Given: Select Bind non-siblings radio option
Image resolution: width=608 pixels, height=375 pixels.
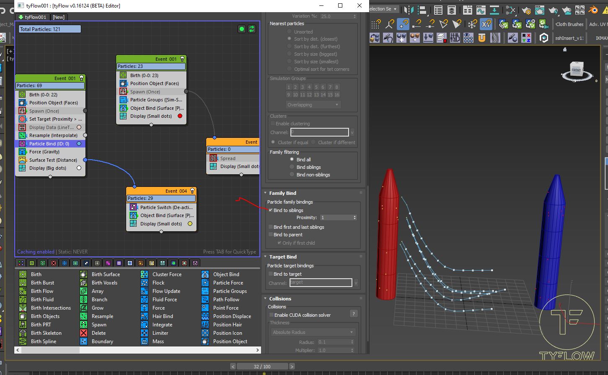Looking at the screenshot, I should coord(292,175).
